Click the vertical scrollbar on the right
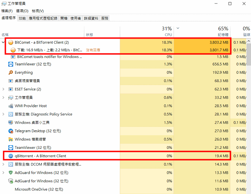 (x=249, y=103)
